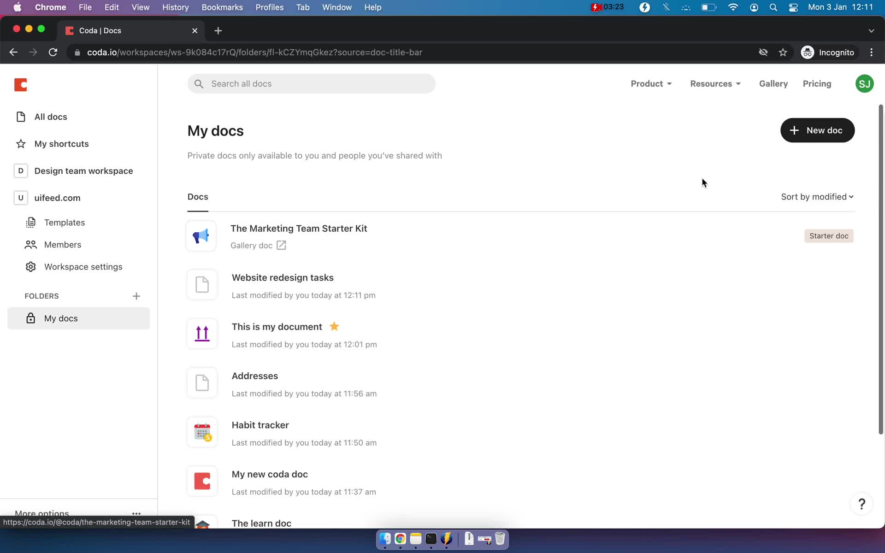The height and width of the screenshot is (553, 885).
Task: Open My shortcuts in sidebar
Action: (x=62, y=143)
